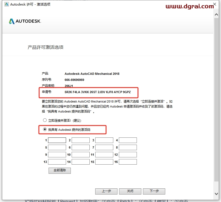Click activation code field 11
221x202 pixels.
click(x=104, y=155)
